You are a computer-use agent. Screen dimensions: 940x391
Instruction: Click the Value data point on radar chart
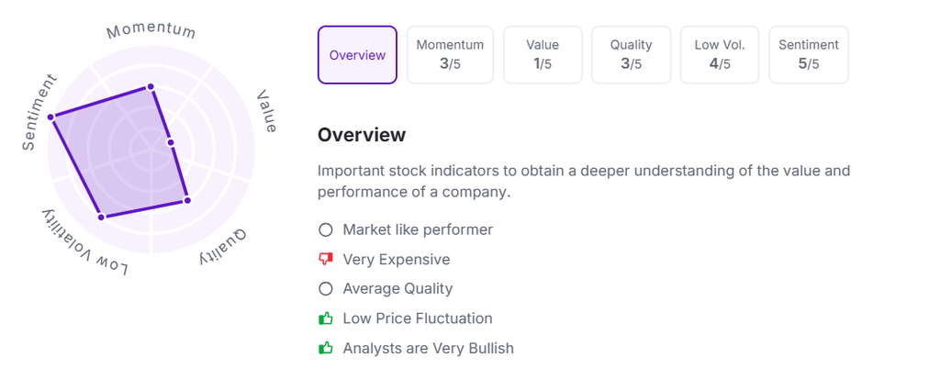click(x=170, y=143)
